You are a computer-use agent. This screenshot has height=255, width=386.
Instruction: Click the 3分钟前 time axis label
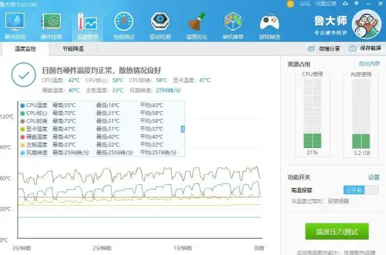coord(22,248)
